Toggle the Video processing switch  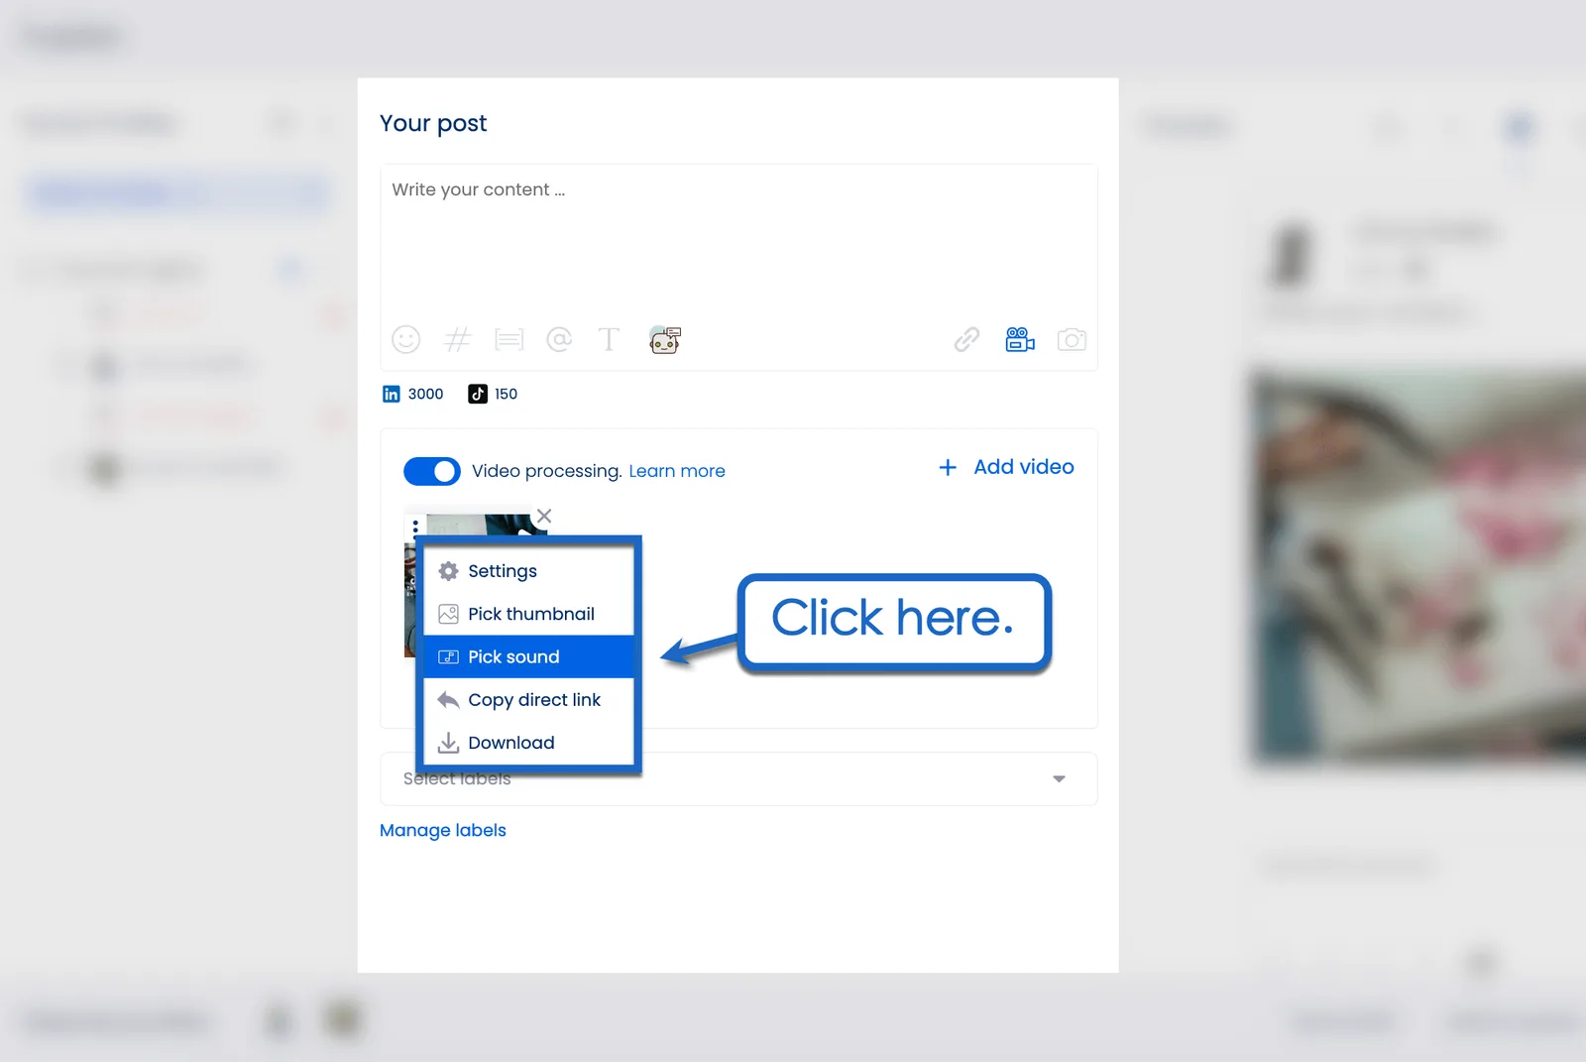coord(432,471)
